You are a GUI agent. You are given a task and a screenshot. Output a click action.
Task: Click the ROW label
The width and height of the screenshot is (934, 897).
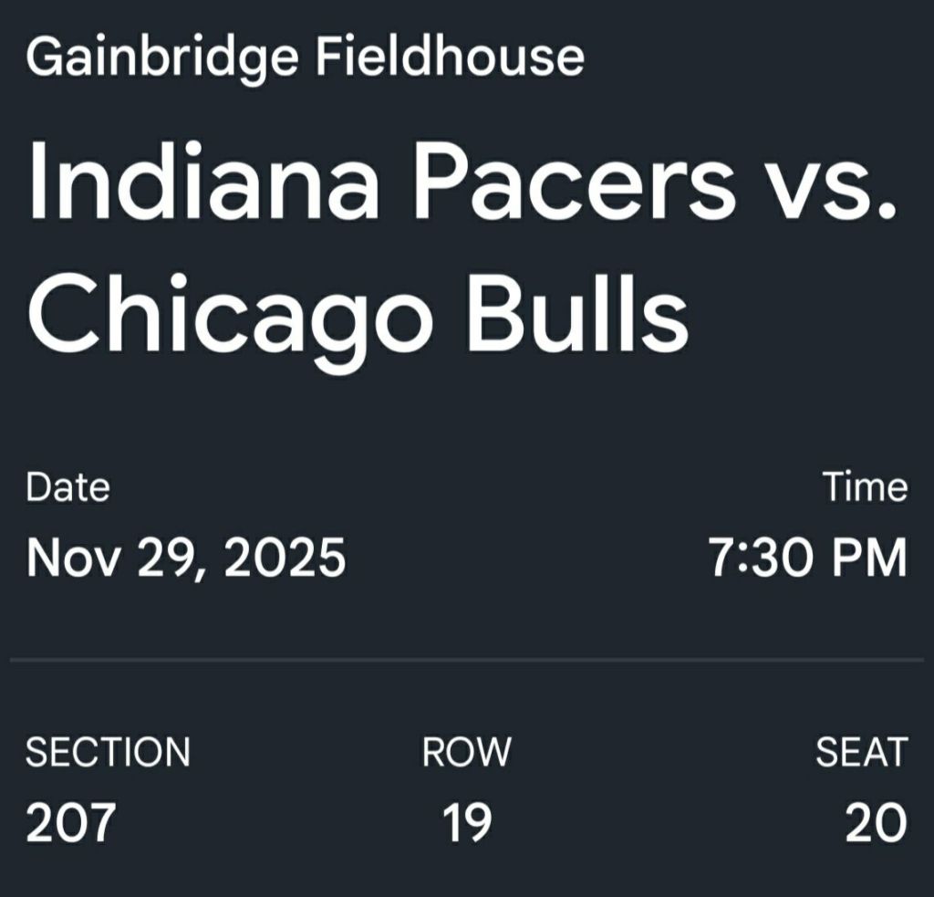coord(466,753)
